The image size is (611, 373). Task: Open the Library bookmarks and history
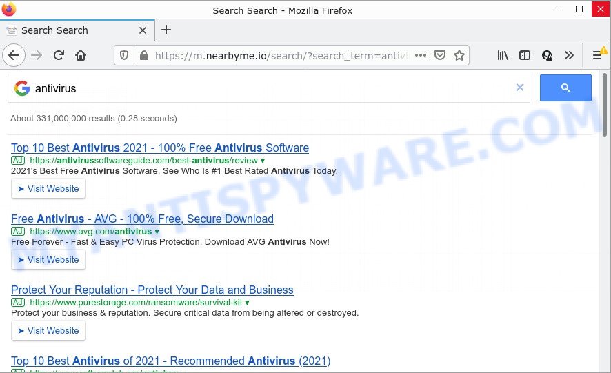point(503,55)
